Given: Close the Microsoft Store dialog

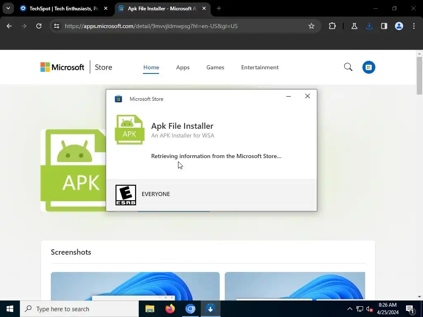Looking at the screenshot, I should point(307,96).
